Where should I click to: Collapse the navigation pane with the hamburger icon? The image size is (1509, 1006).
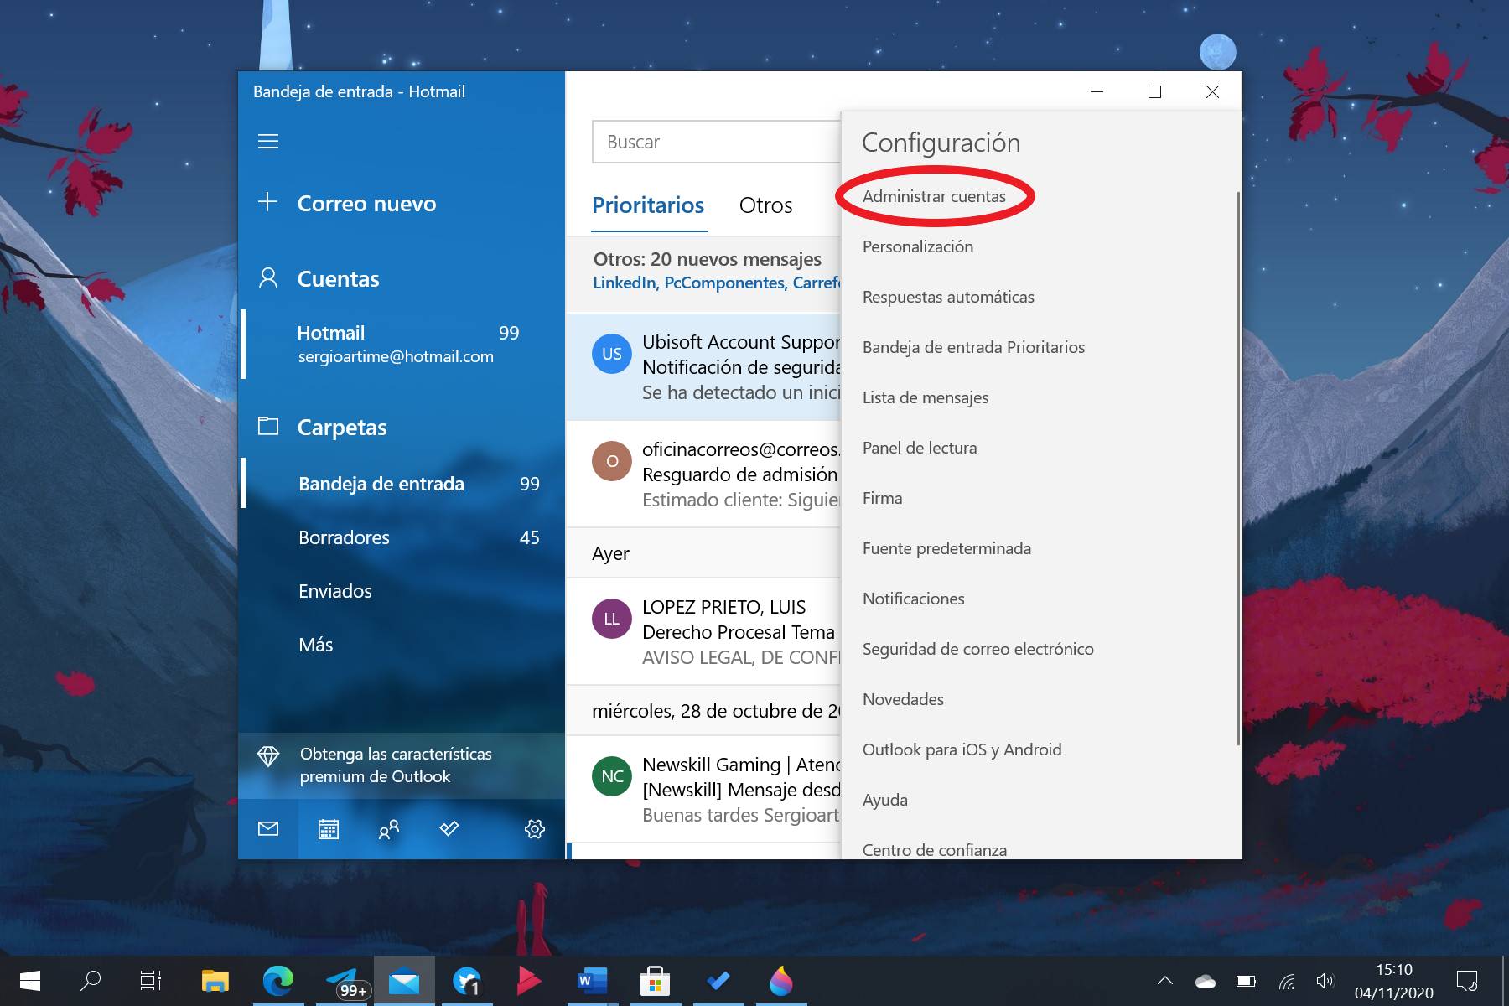tap(268, 141)
